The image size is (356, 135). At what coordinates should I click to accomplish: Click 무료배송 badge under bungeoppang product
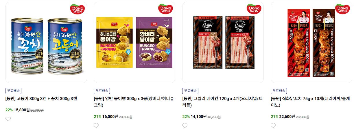pos(102,91)
